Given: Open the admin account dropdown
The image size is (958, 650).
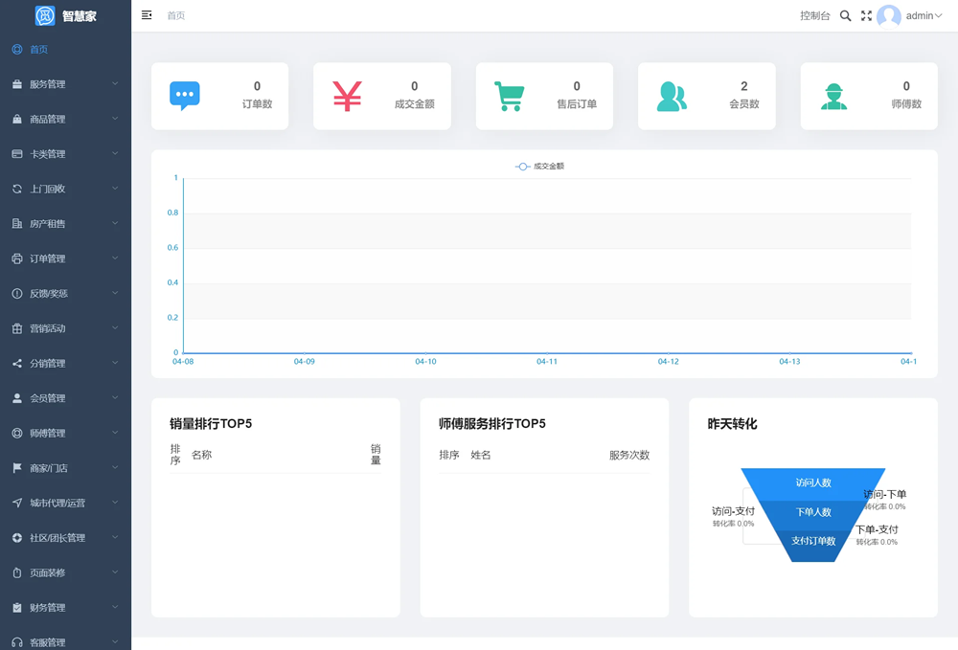Looking at the screenshot, I should [x=924, y=16].
